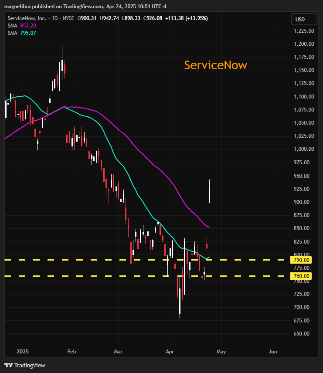Click the May time axis label

(x=221, y=351)
